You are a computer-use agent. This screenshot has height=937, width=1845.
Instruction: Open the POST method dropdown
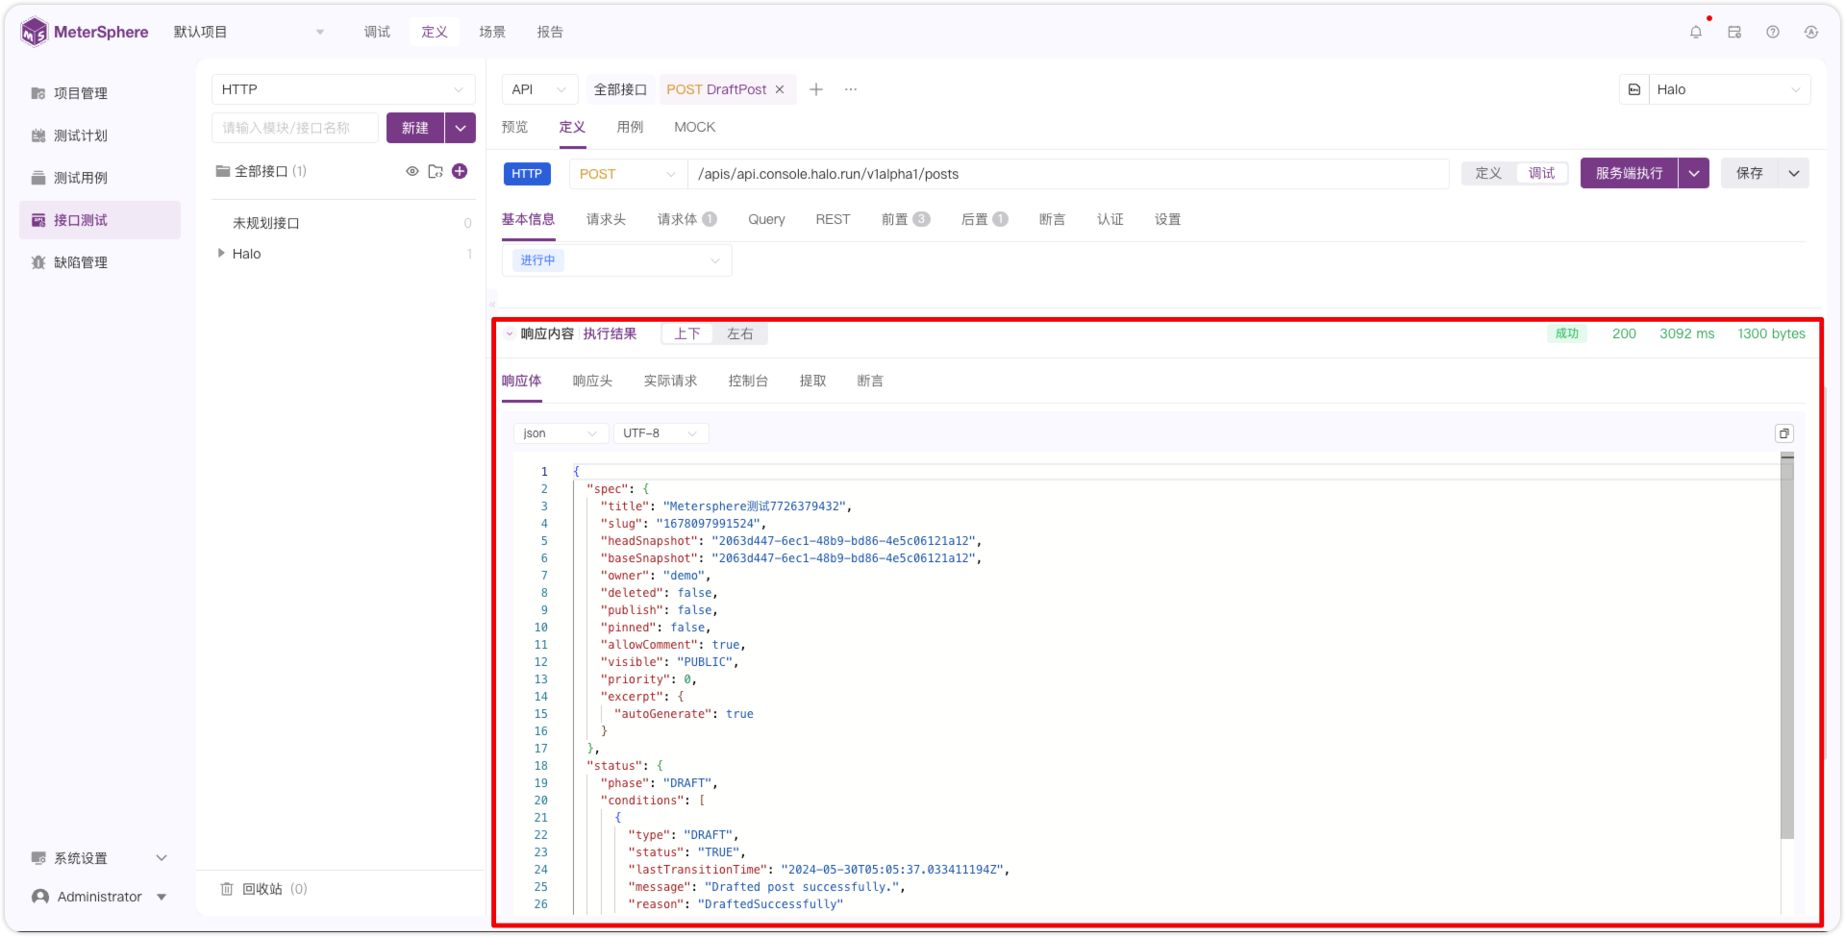(x=628, y=174)
